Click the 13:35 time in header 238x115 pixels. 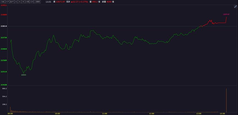[48, 2]
